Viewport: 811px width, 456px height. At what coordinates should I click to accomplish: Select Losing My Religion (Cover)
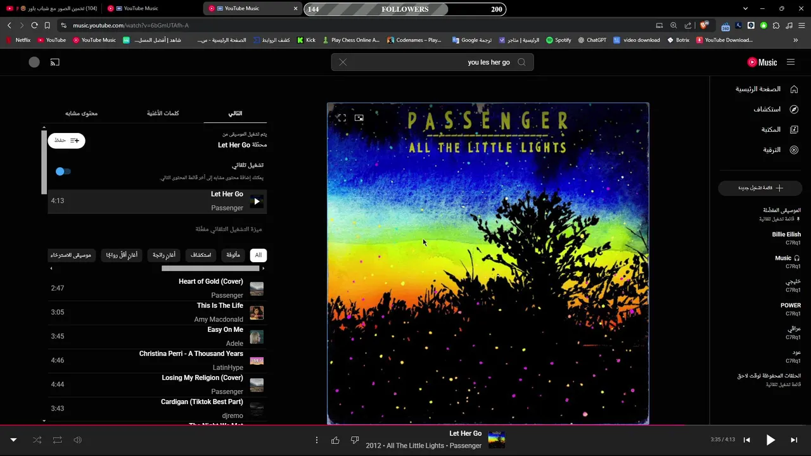coord(157,384)
